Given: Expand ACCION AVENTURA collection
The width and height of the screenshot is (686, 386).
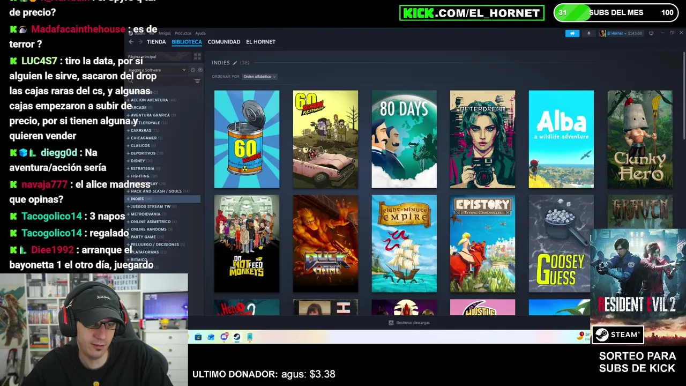Looking at the screenshot, I should click(128, 100).
